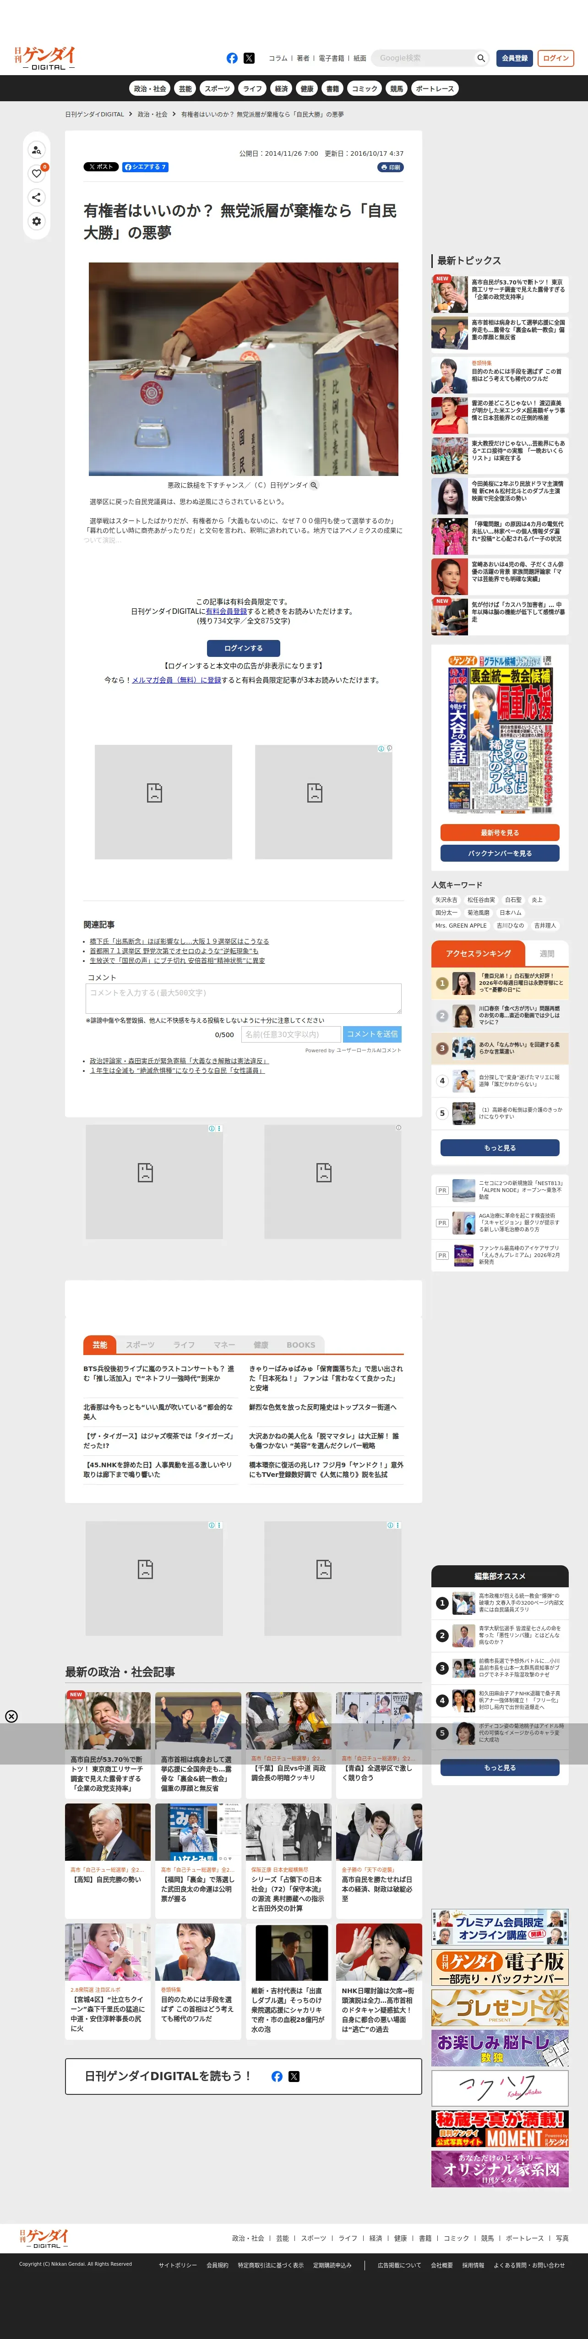Click もっと見る under access ranking
The image size is (588, 2339).
click(x=500, y=1148)
